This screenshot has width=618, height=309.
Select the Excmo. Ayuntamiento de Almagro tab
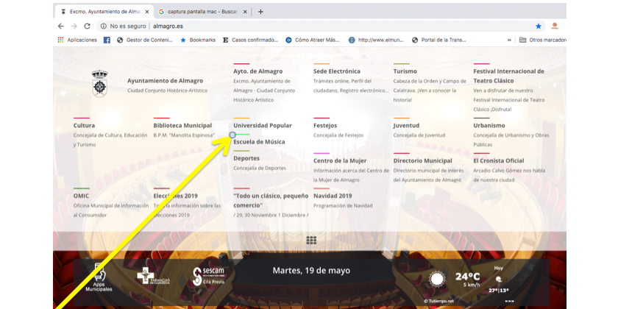pyautogui.click(x=103, y=12)
